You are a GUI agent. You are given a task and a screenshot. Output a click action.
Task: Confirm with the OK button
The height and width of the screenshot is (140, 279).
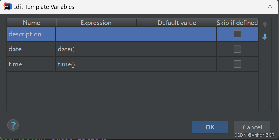click(210, 127)
